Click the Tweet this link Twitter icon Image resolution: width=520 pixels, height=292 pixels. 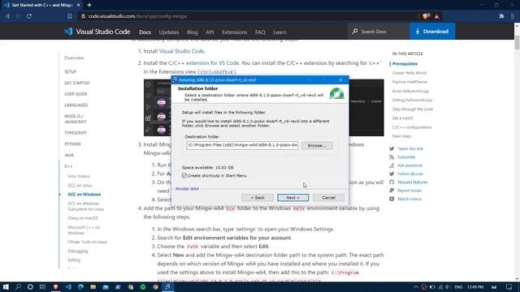coord(392,149)
